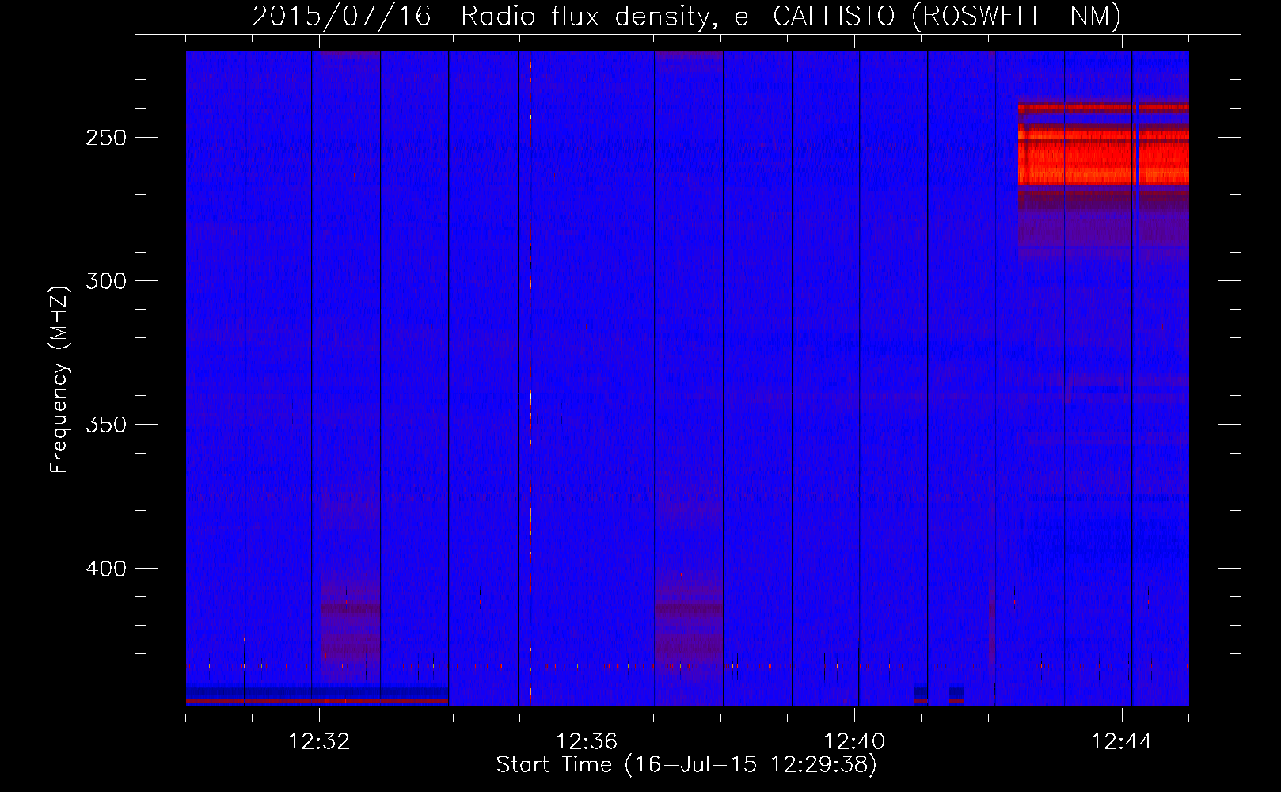Image resolution: width=1281 pixels, height=792 pixels.
Task: Click the vertical red-yellow spike near 12:35
Action: pos(530,379)
